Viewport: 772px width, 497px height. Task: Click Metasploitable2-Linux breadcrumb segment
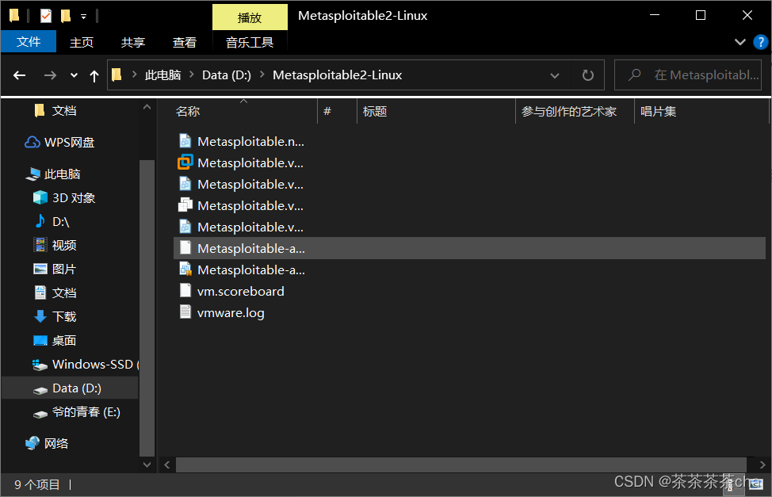[x=338, y=75]
